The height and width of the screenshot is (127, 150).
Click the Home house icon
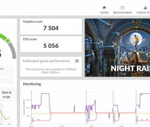coord(104,8)
